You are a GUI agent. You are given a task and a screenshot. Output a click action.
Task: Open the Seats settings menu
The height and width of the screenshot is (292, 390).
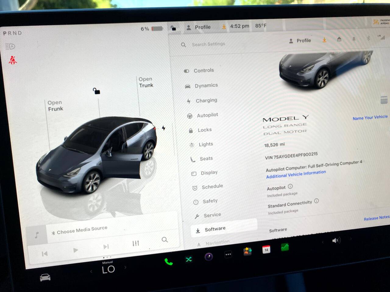click(201, 159)
